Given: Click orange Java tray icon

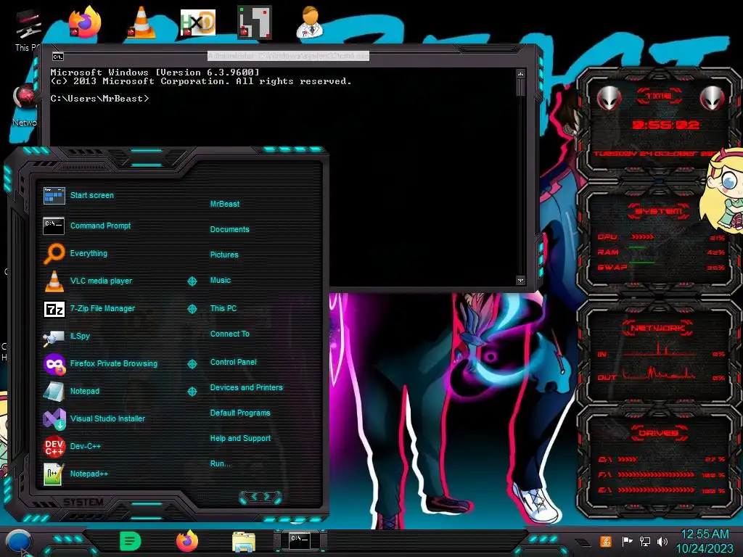Looking at the screenshot, I should 606,541.
